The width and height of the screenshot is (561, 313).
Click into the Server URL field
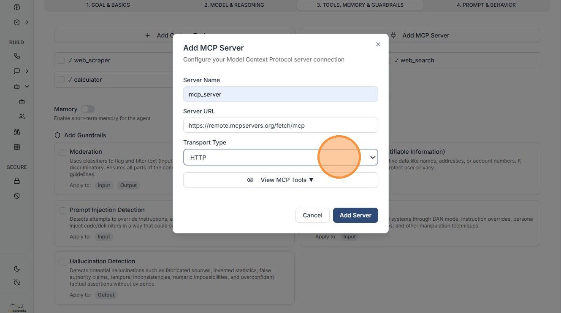pyautogui.click(x=281, y=126)
